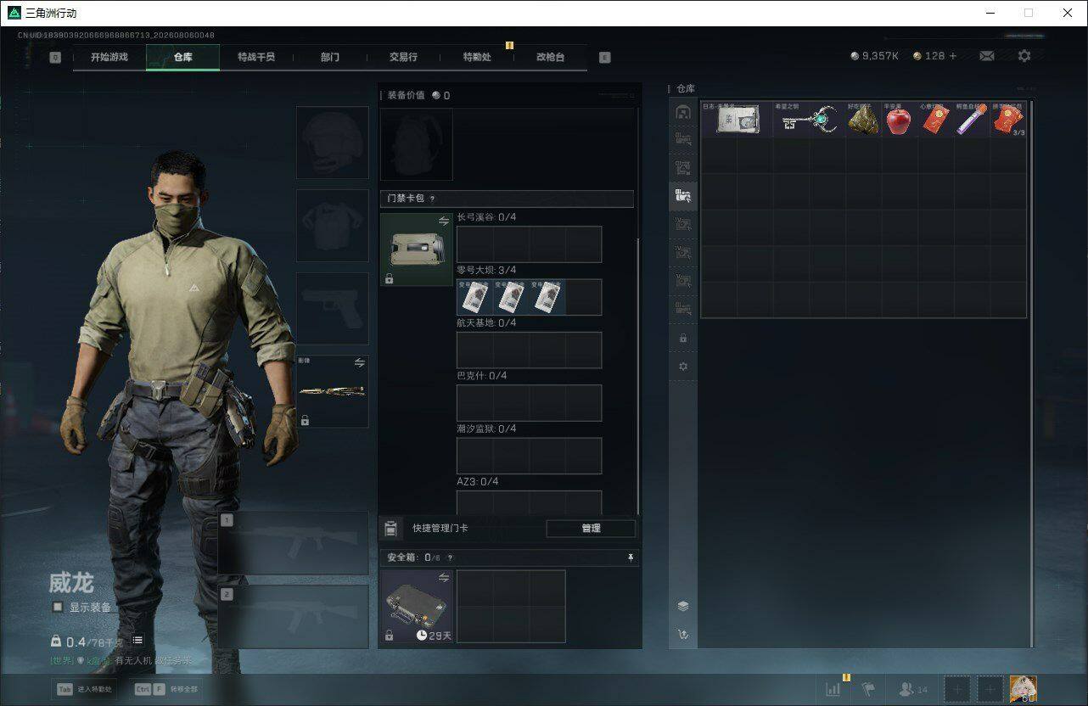Viewport: 1088px width, 706px height.
Task: Click the 管理 button
Action: 591,528
